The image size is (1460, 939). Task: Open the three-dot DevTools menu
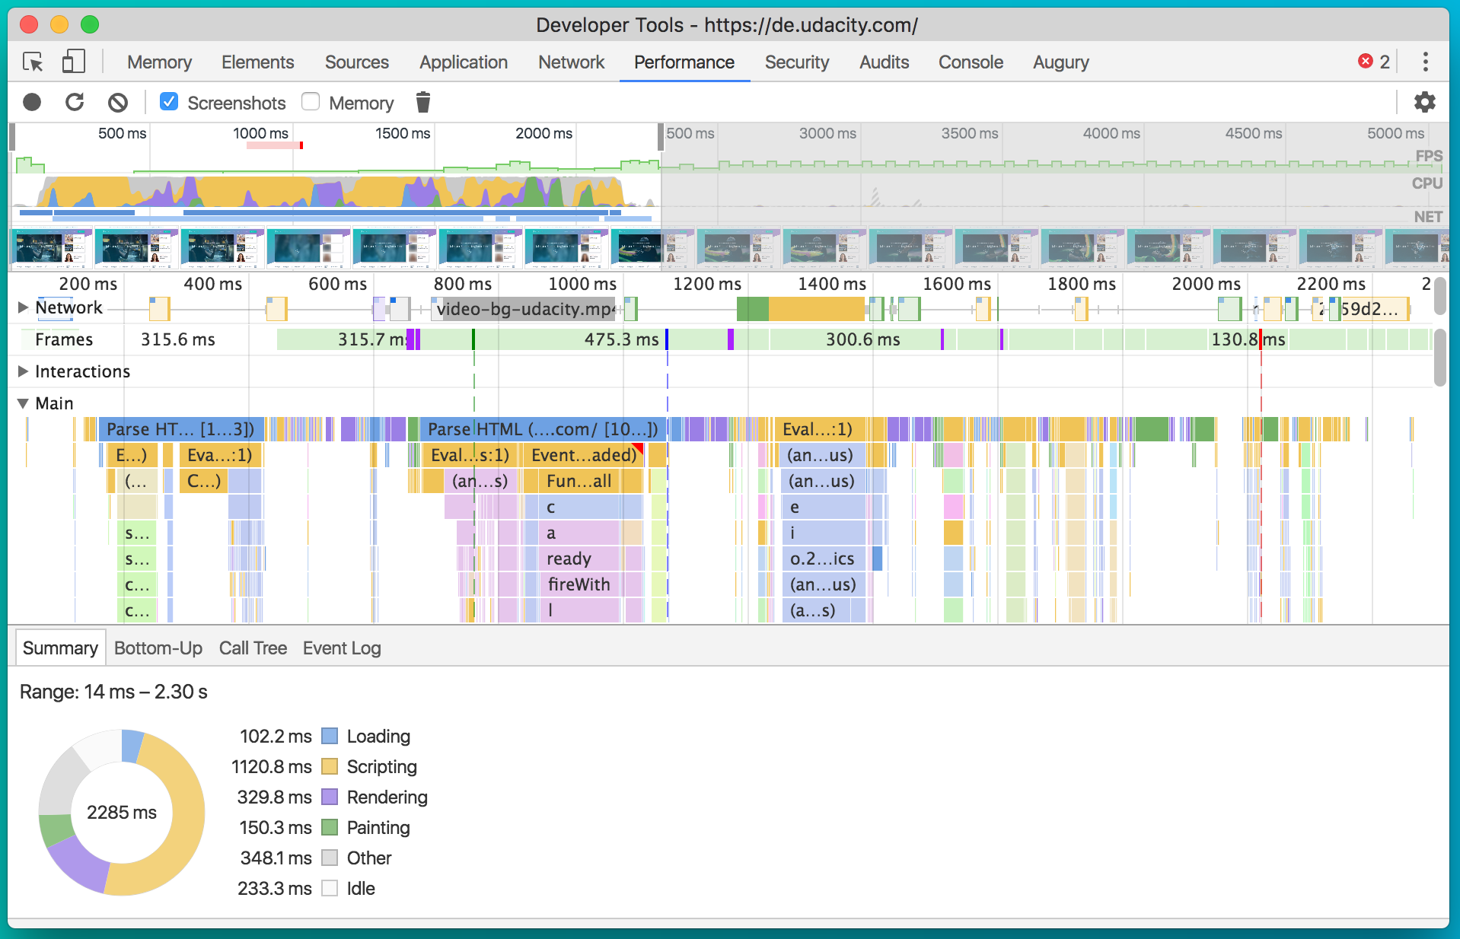click(1425, 62)
